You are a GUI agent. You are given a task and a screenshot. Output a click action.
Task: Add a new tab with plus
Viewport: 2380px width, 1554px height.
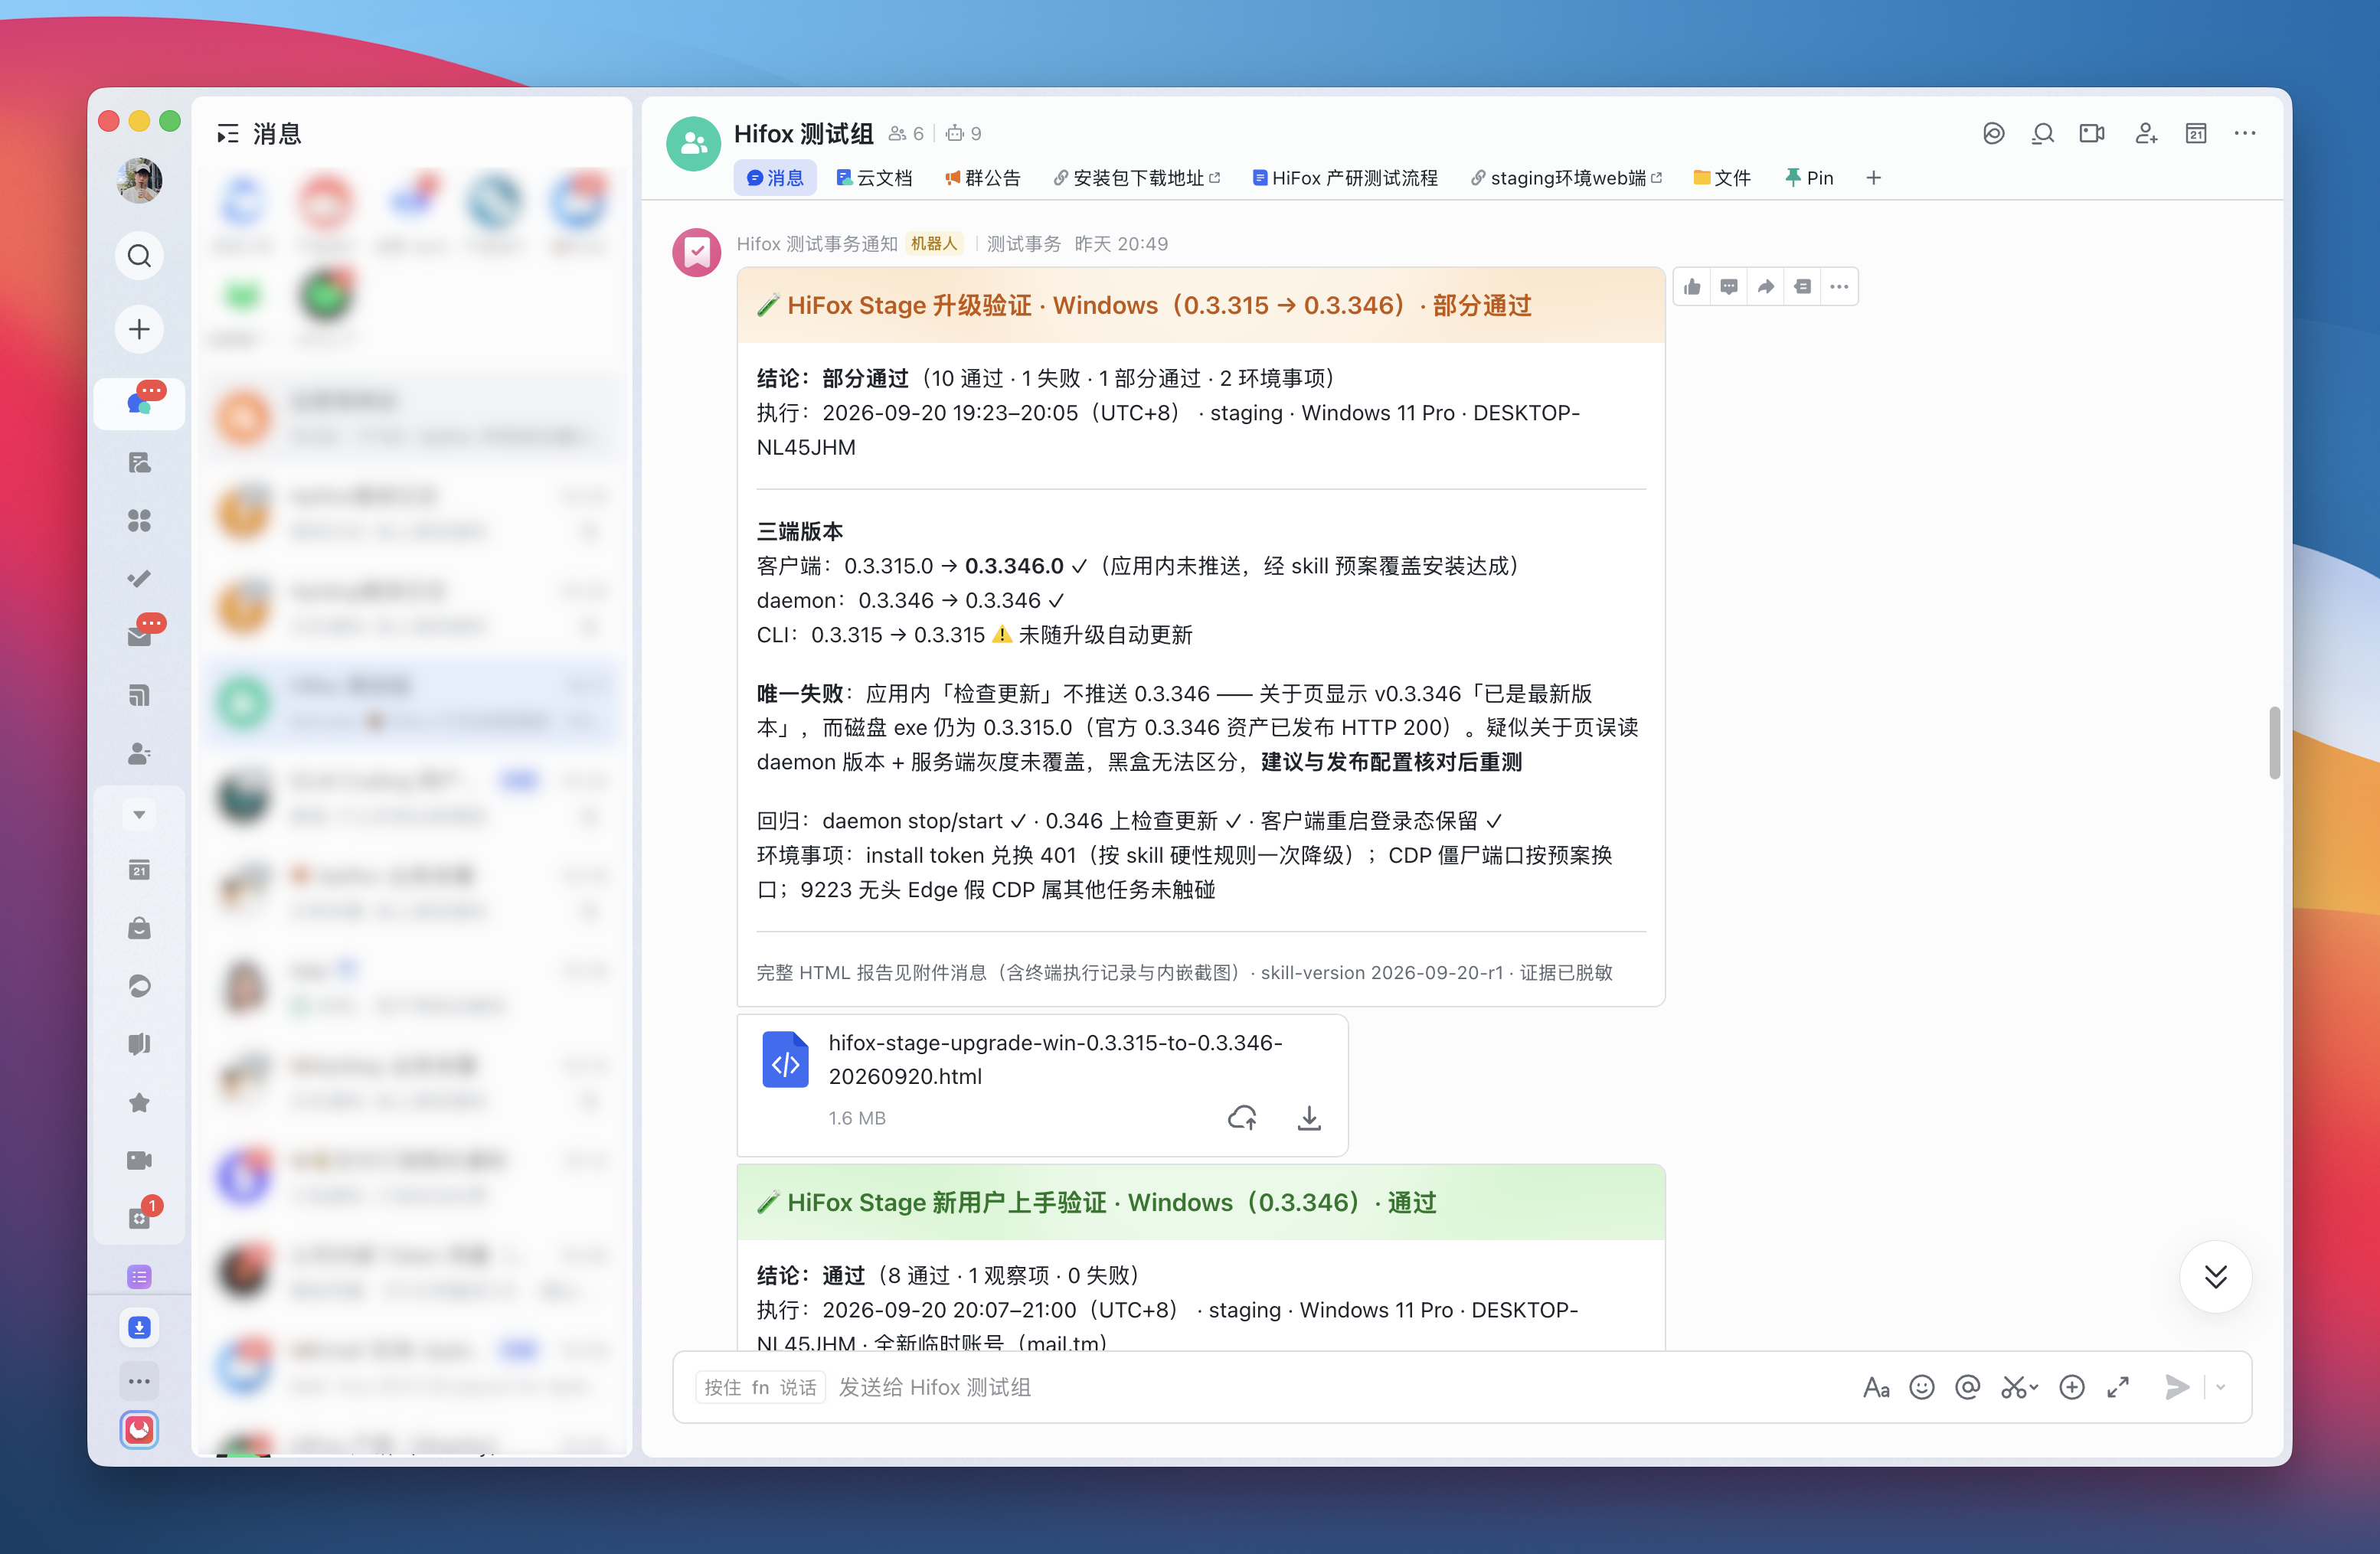click(1874, 178)
